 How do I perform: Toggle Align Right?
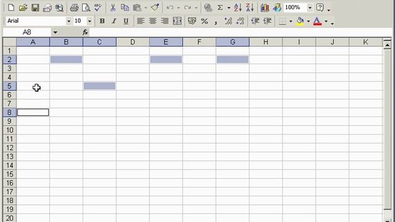[165, 21]
